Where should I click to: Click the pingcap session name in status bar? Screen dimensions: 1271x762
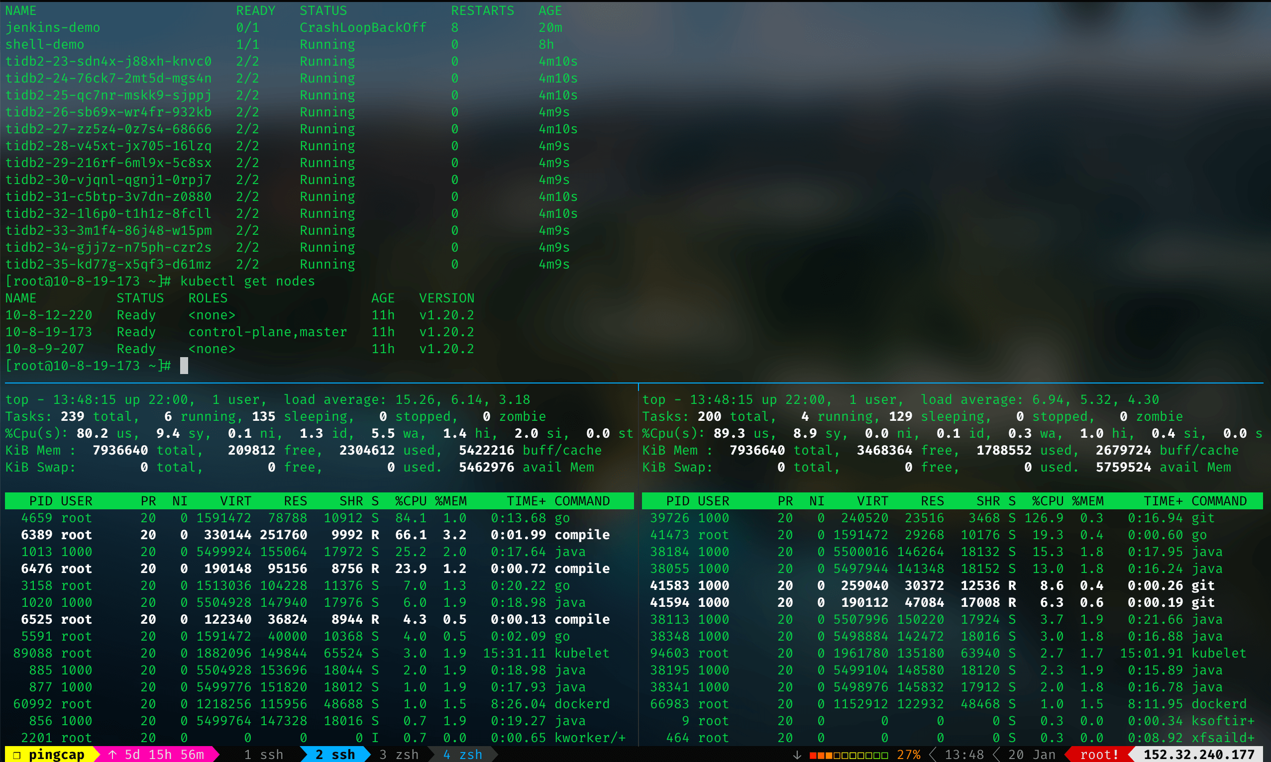(56, 755)
